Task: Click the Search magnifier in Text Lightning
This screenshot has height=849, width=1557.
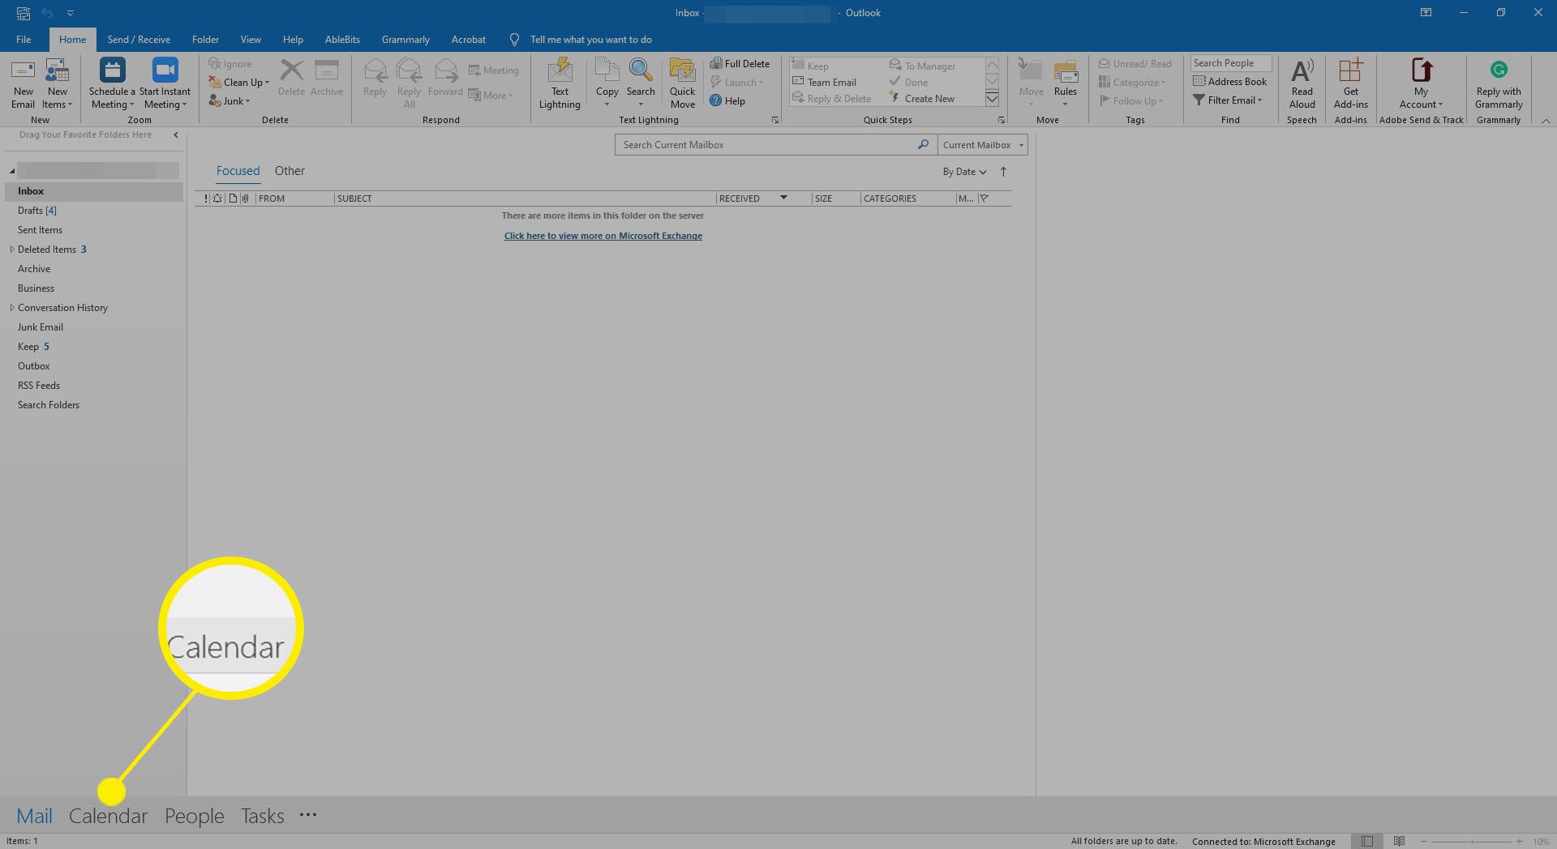Action: coord(641,84)
